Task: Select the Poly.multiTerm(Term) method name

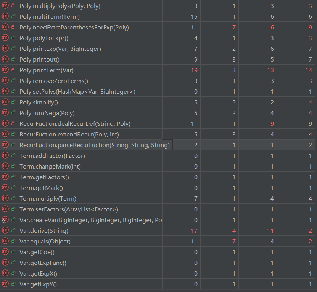Action: (x=50, y=16)
